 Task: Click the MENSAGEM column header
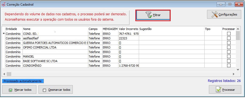(110, 29)
